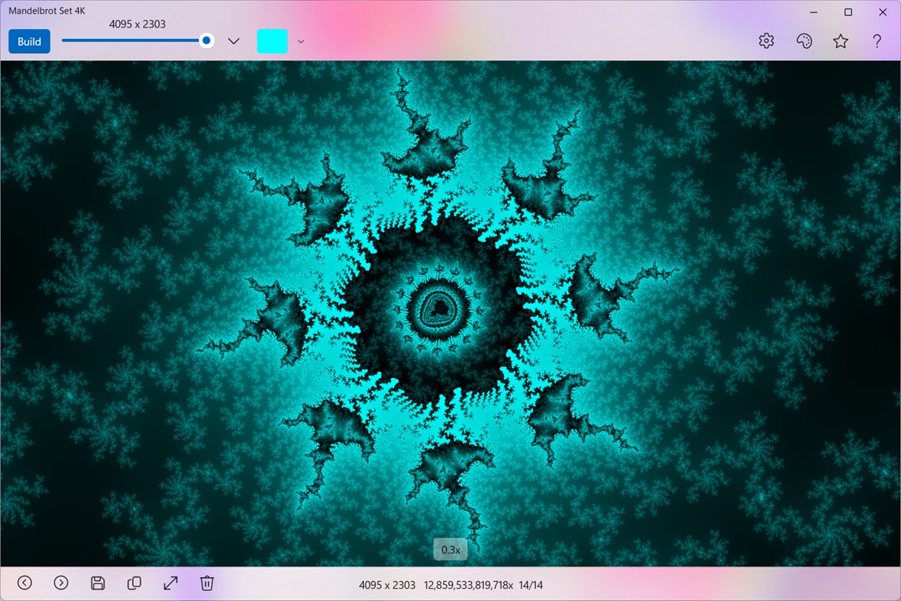
Task: Expand the color swatch dropdown
Action: [301, 41]
